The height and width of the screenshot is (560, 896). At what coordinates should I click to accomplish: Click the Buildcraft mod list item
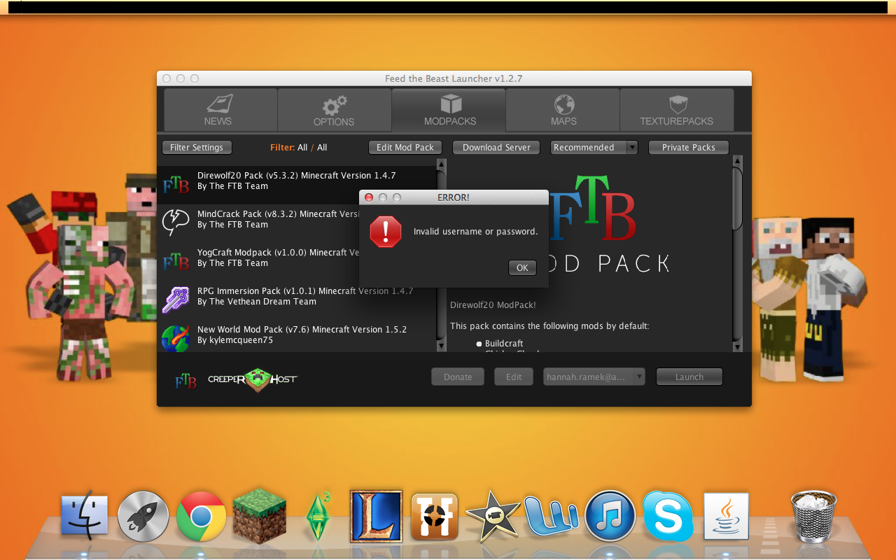504,344
